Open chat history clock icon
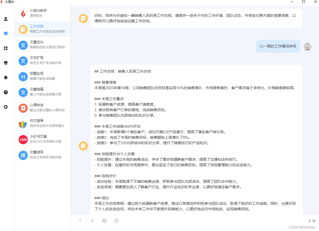 tap(116, 221)
